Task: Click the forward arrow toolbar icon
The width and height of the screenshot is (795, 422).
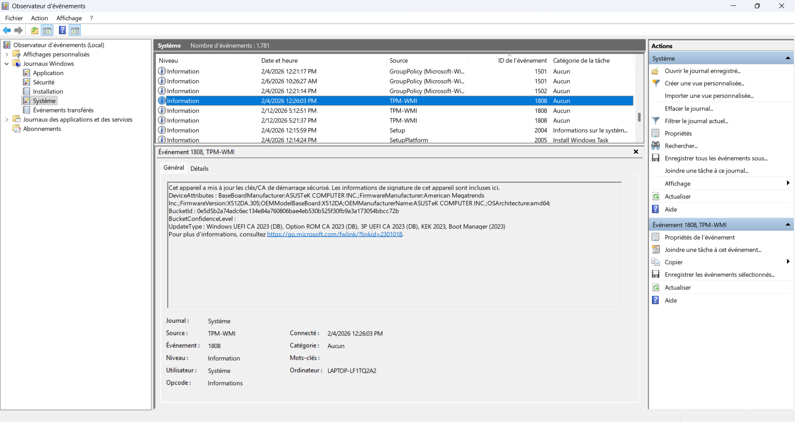Action: (19, 30)
